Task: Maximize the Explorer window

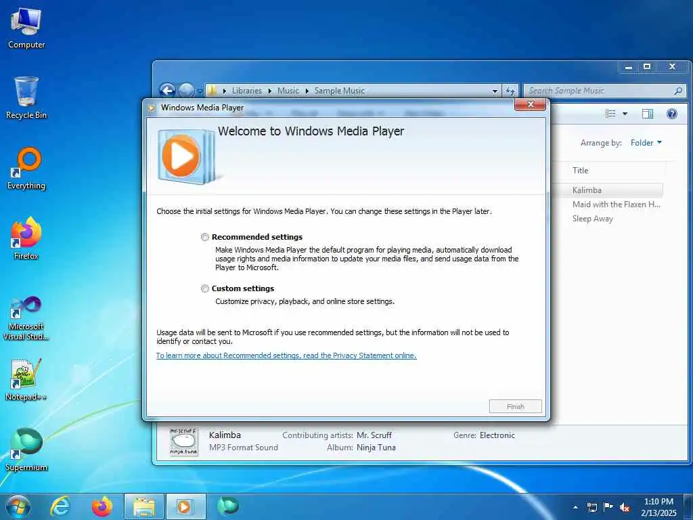Action: point(647,67)
